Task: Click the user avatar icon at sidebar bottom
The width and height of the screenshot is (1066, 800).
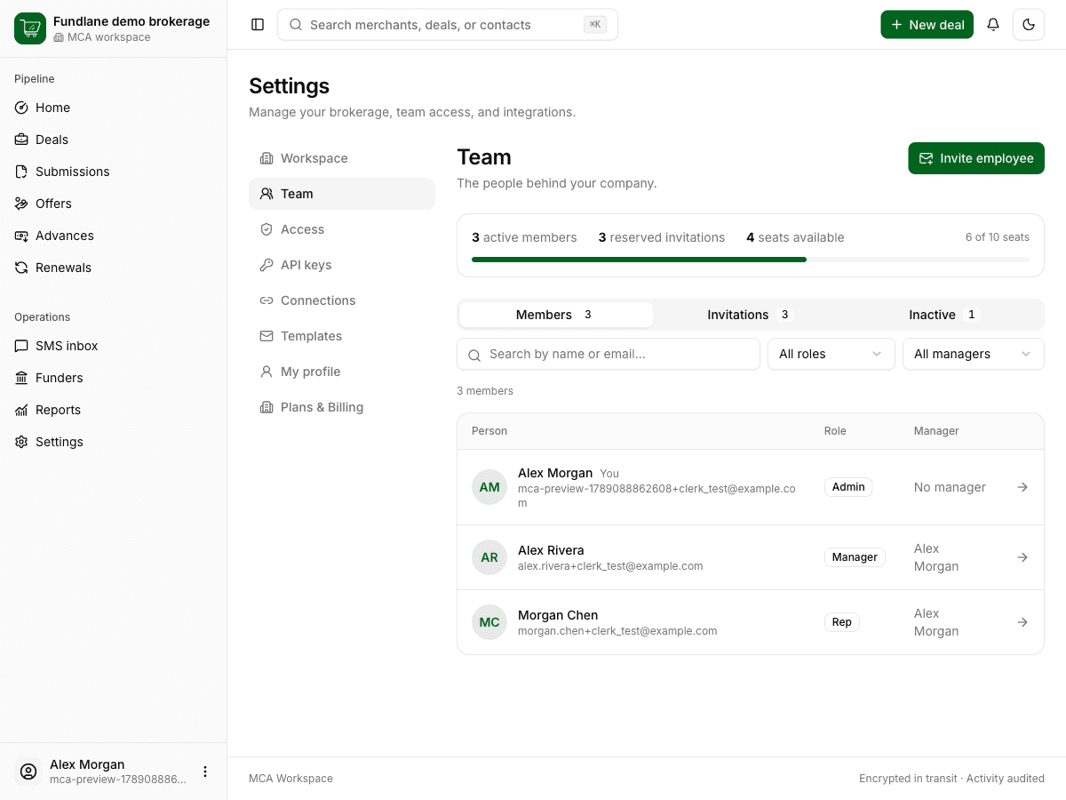Action: (28, 772)
